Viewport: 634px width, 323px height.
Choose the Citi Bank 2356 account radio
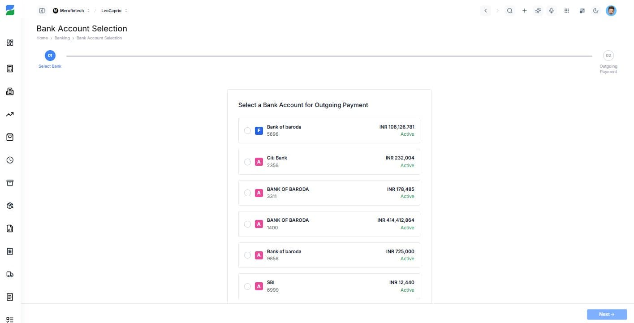pos(247,162)
